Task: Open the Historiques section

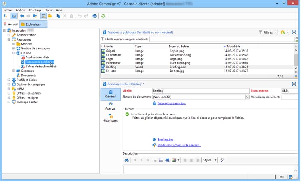Action: pos(110,118)
